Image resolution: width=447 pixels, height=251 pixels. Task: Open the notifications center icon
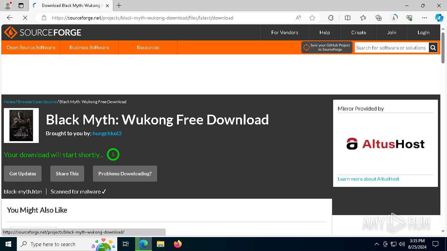435,244
